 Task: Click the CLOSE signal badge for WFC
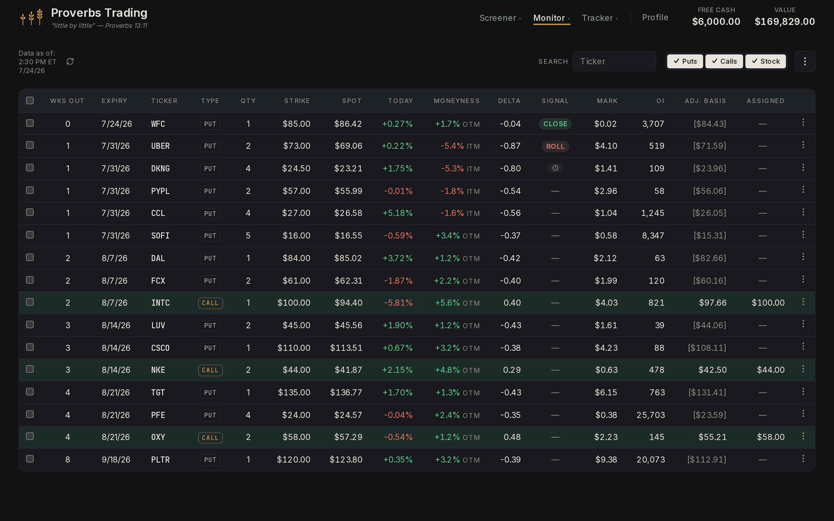555,124
